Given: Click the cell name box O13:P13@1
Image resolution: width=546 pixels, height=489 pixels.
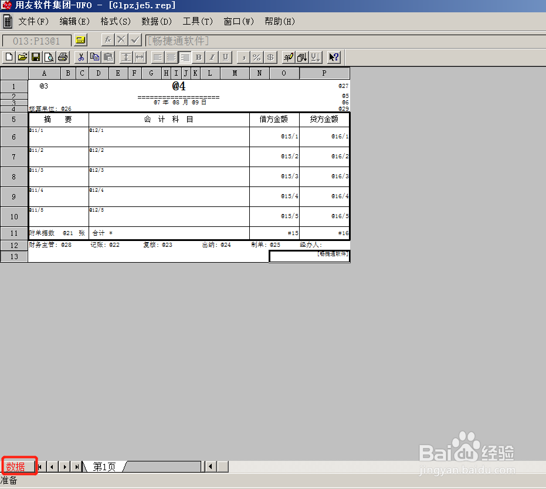Looking at the screenshot, I should [36, 41].
